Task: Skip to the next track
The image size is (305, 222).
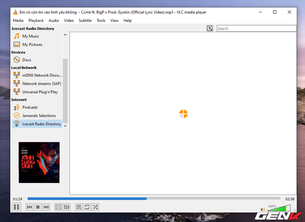Action: 46,207
